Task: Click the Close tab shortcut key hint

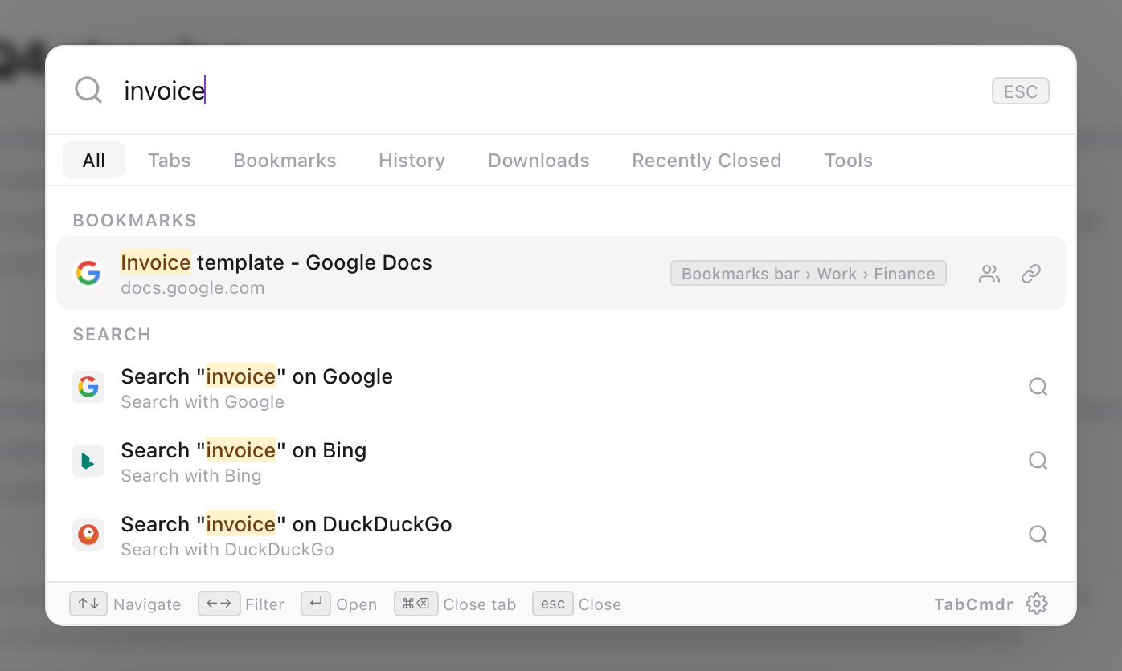Action: (416, 604)
